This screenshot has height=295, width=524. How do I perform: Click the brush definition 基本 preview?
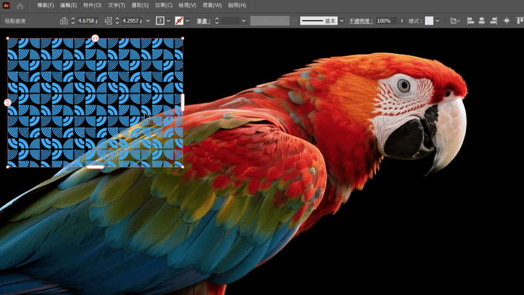pos(318,21)
